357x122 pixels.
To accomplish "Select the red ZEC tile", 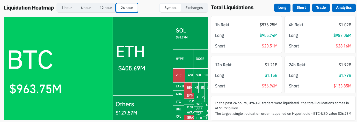I will coord(179,75).
